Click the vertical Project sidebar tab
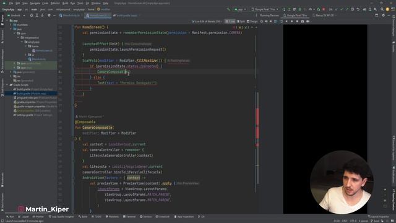The image size is (396, 223). click(2, 20)
